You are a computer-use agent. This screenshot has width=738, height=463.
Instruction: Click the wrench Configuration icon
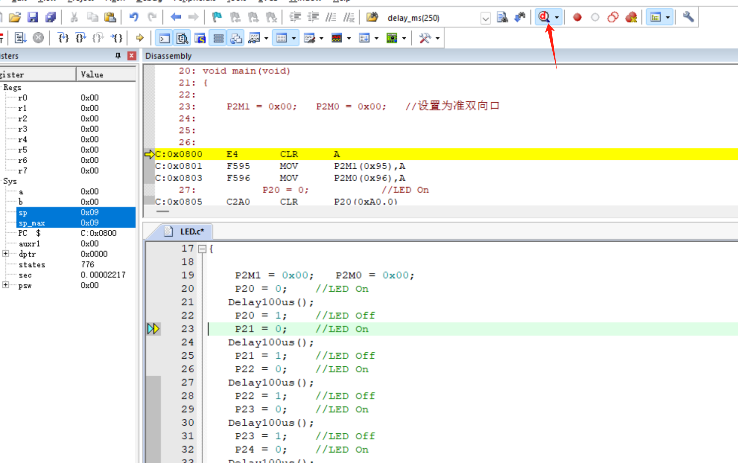pyautogui.click(x=688, y=17)
